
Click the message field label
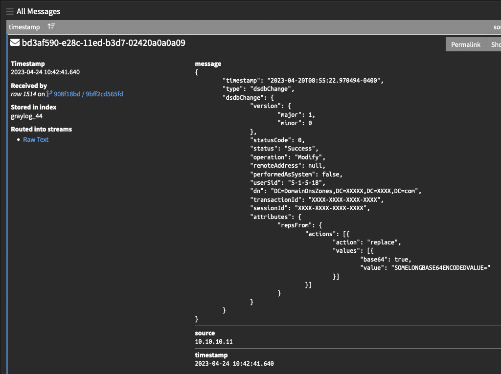click(x=208, y=64)
